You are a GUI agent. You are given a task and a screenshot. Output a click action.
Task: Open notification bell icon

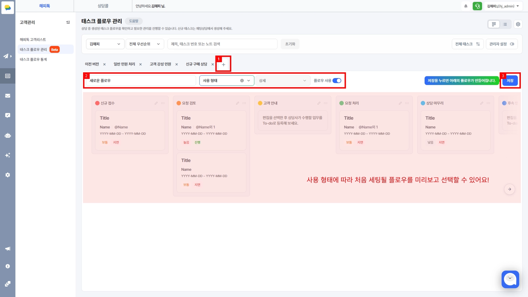(466, 6)
